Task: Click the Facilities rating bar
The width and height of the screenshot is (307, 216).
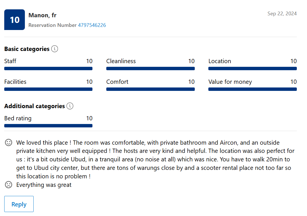Action: (x=48, y=89)
